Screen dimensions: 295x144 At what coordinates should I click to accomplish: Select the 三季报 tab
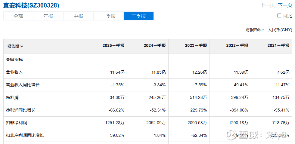click(138, 16)
